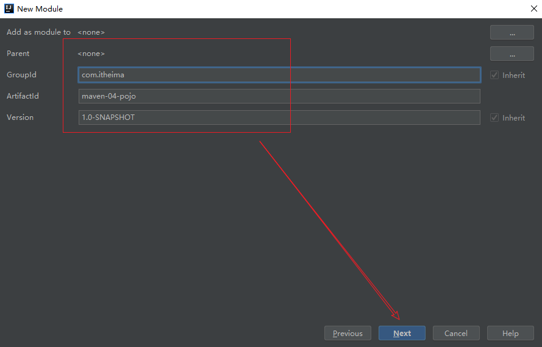Open Help for this dialog

click(x=510, y=333)
